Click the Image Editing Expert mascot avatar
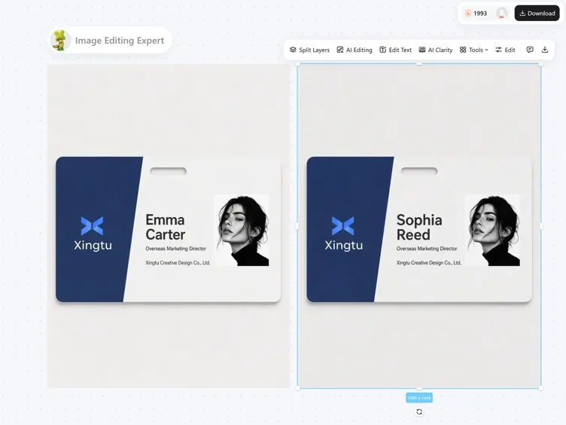 click(x=60, y=40)
